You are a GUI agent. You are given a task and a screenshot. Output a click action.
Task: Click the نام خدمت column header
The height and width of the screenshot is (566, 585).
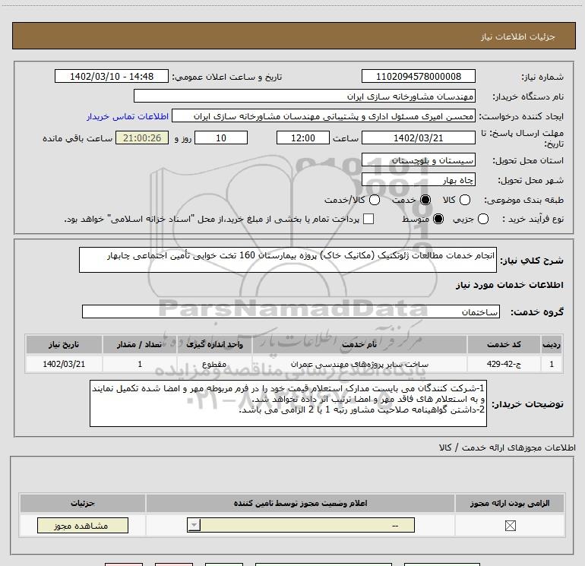click(x=359, y=344)
